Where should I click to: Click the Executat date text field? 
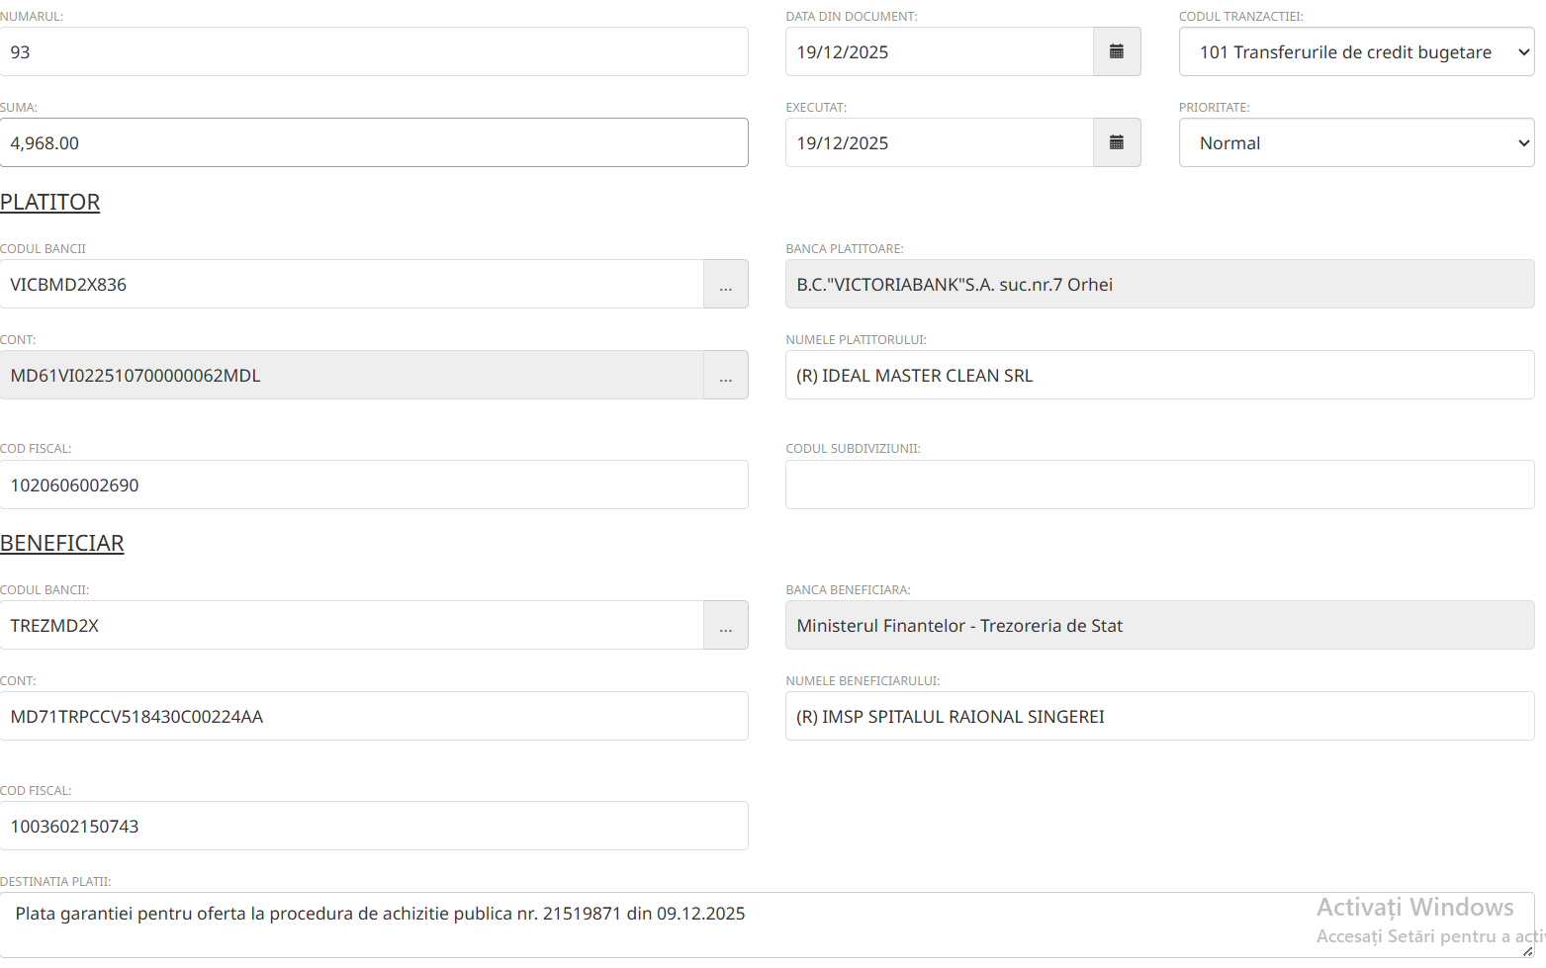coord(939,142)
